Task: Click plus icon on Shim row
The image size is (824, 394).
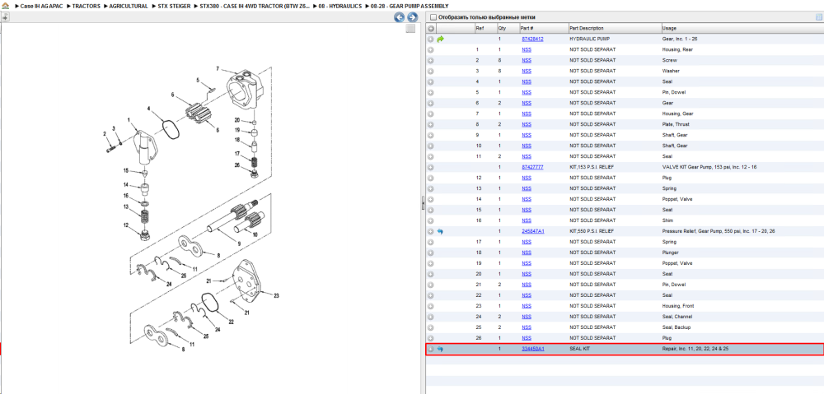Action: click(x=430, y=220)
